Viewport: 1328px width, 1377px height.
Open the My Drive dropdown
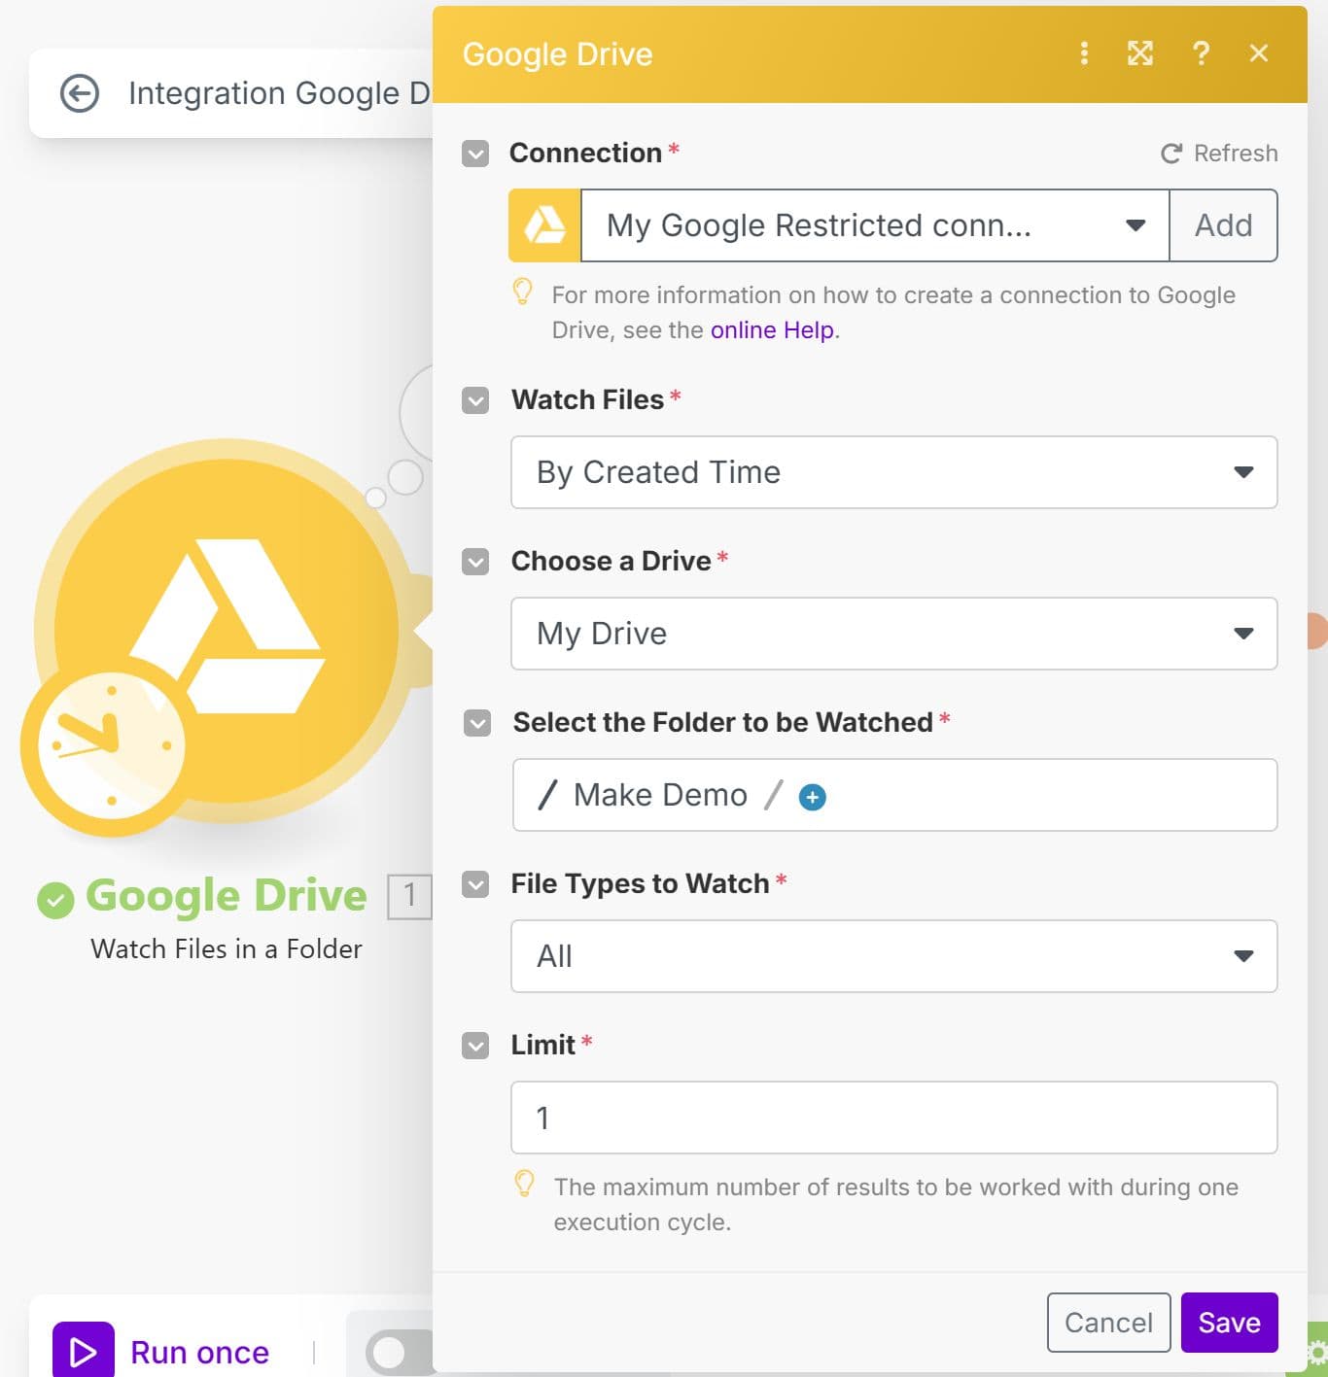[893, 634]
